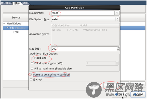Viewport: 147px width, 99px height.
Task: Switch to the 控制台 tab
Action: 17,3
